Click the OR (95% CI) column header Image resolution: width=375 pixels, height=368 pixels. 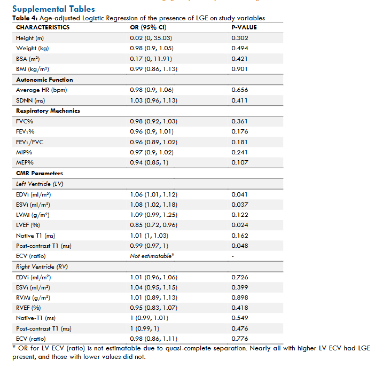[x=150, y=27]
